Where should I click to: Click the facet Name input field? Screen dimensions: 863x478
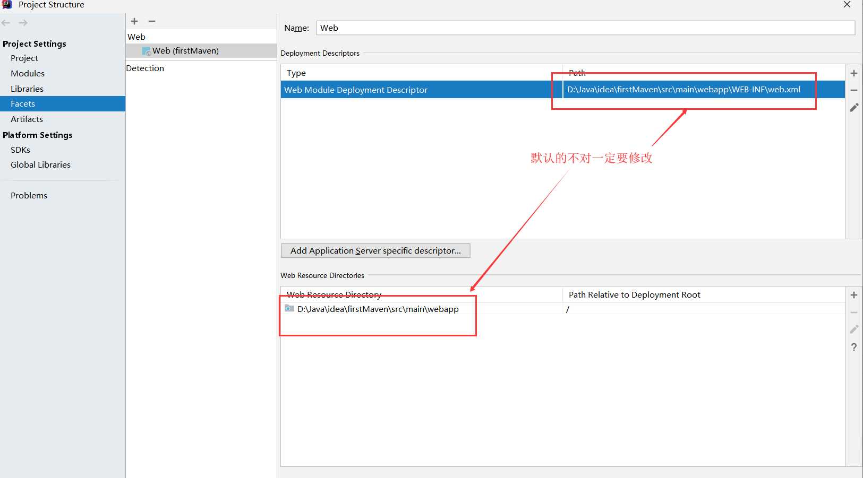point(586,28)
